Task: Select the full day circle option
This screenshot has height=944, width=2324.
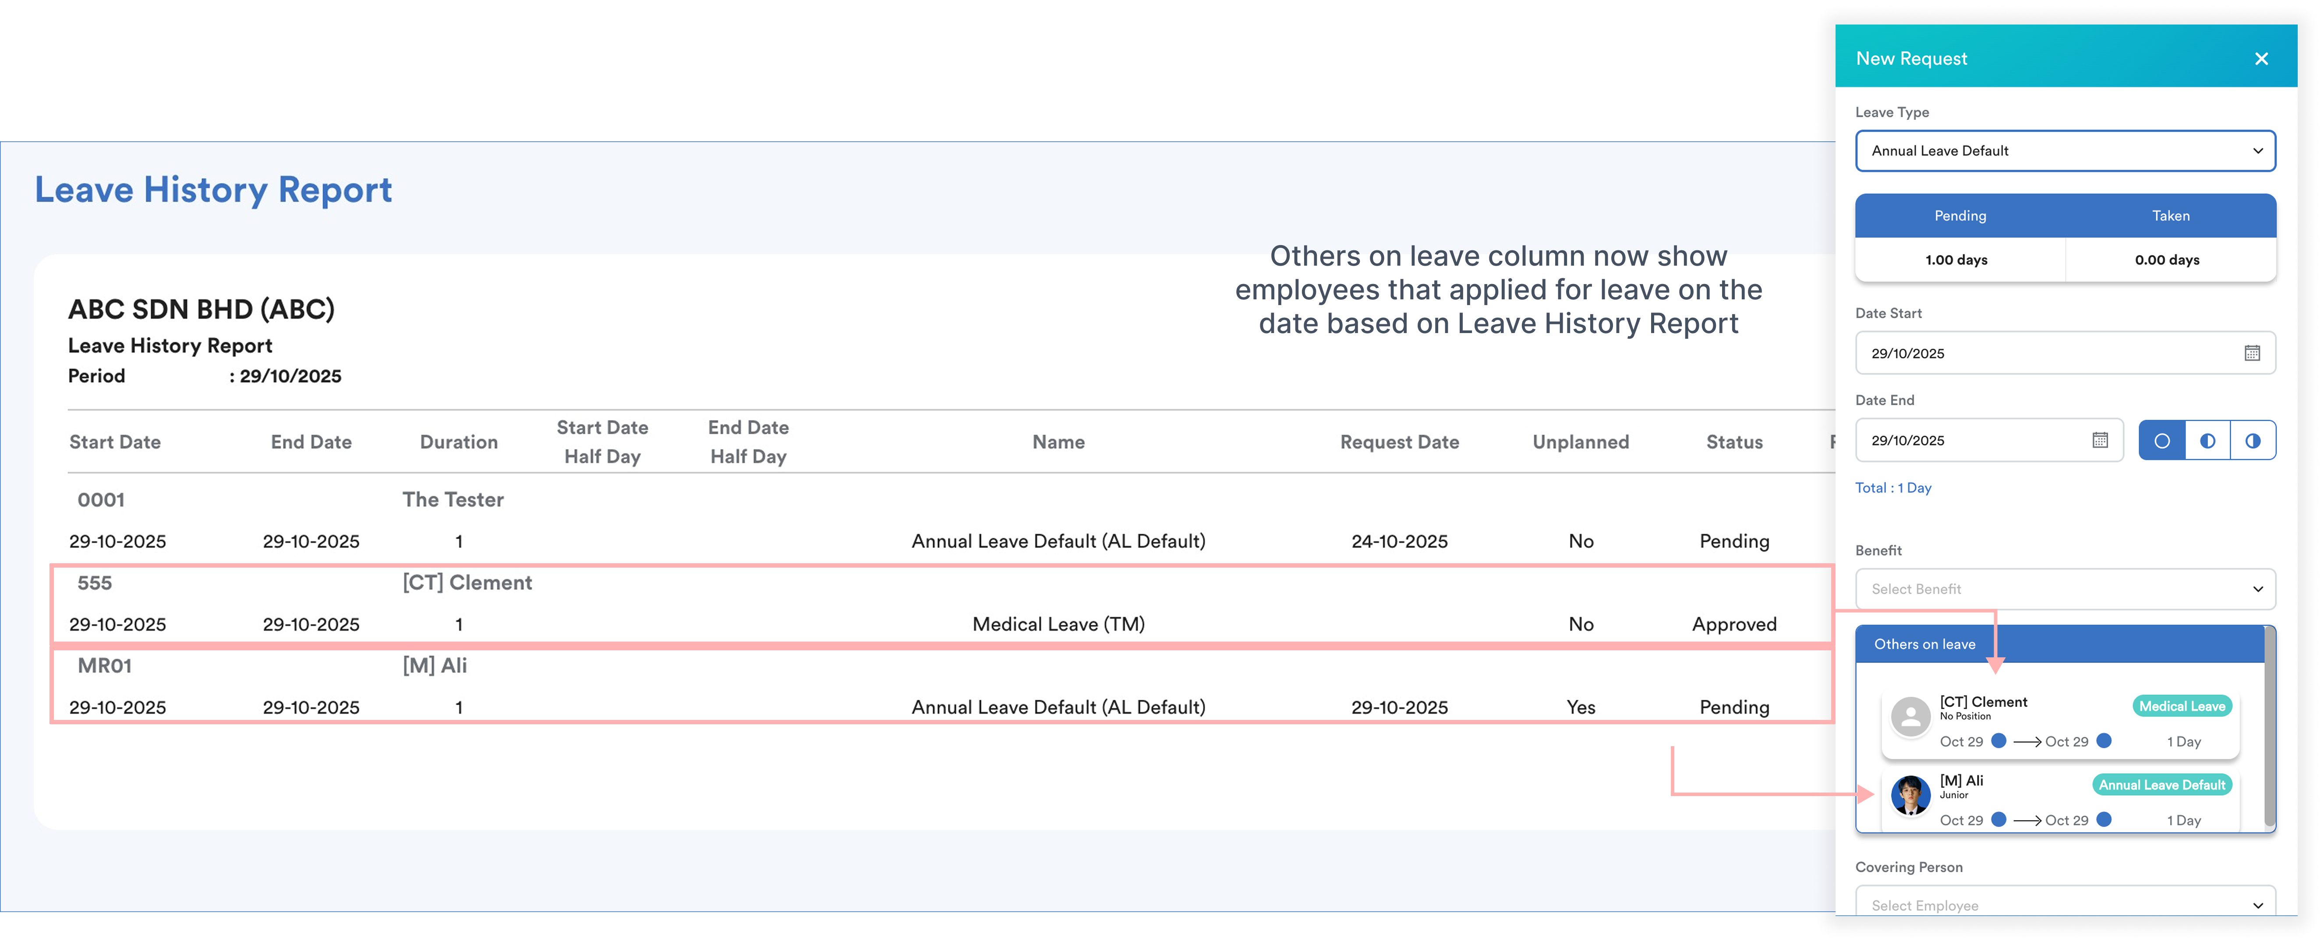Action: (x=2161, y=441)
